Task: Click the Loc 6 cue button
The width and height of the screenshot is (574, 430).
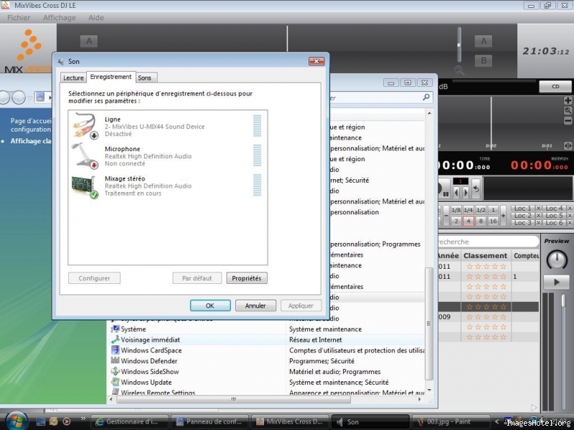Action: 554,223
